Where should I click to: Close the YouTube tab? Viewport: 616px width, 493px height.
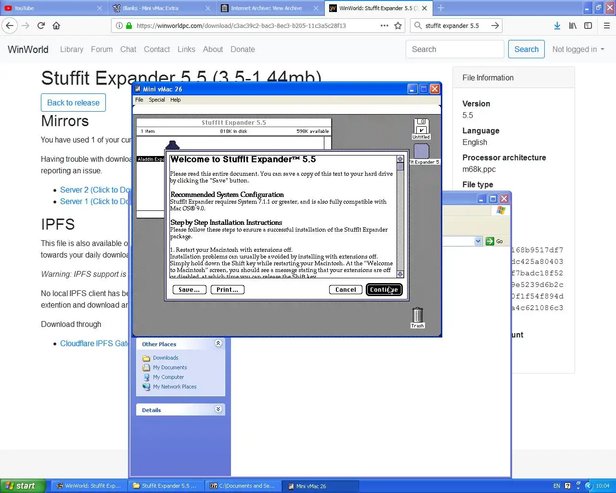[x=100, y=8]
